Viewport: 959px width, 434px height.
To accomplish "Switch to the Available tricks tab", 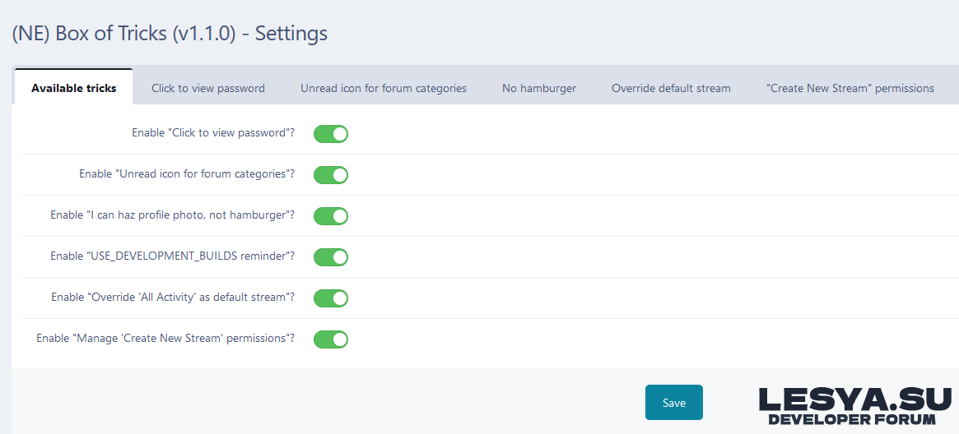I will (73, 88).
